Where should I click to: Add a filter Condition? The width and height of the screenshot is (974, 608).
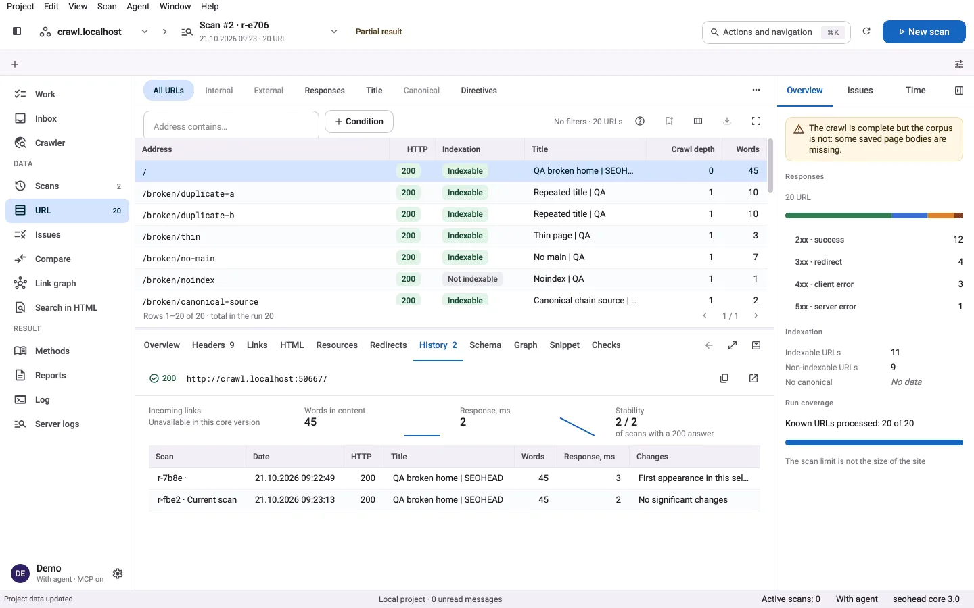[x=359, y=122]
